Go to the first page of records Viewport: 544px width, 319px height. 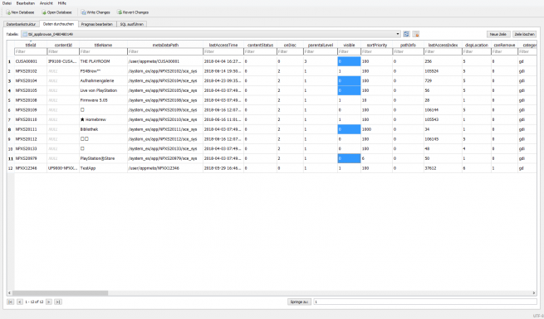(x=11, y=302)
